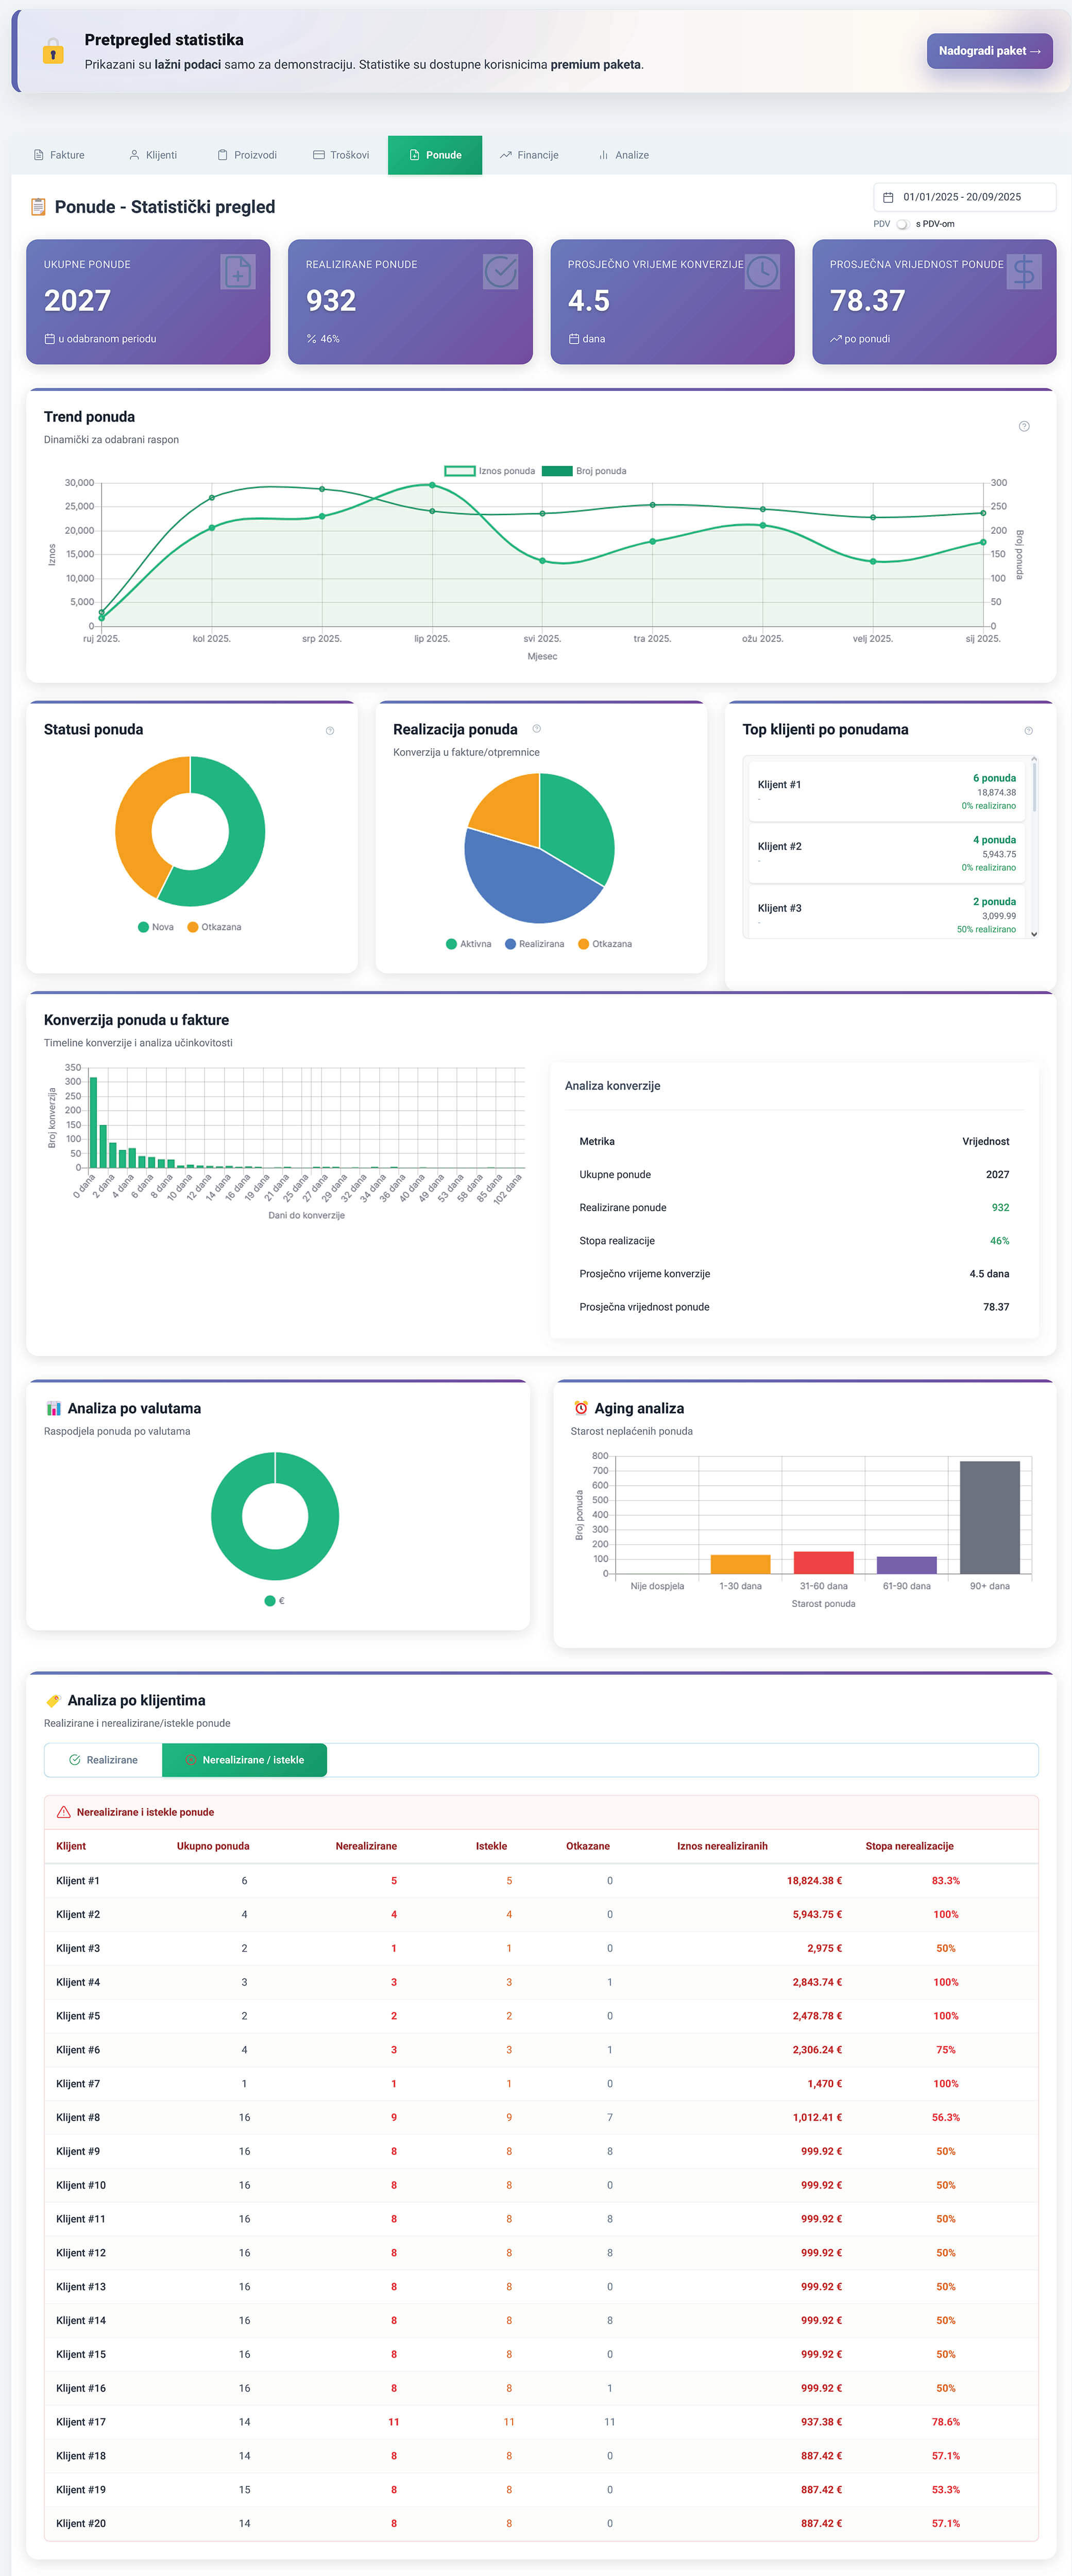Click help icon in Trend ponuda card
Image resolution: width=1072 pixels, height=2576 pixels.
1023,426
